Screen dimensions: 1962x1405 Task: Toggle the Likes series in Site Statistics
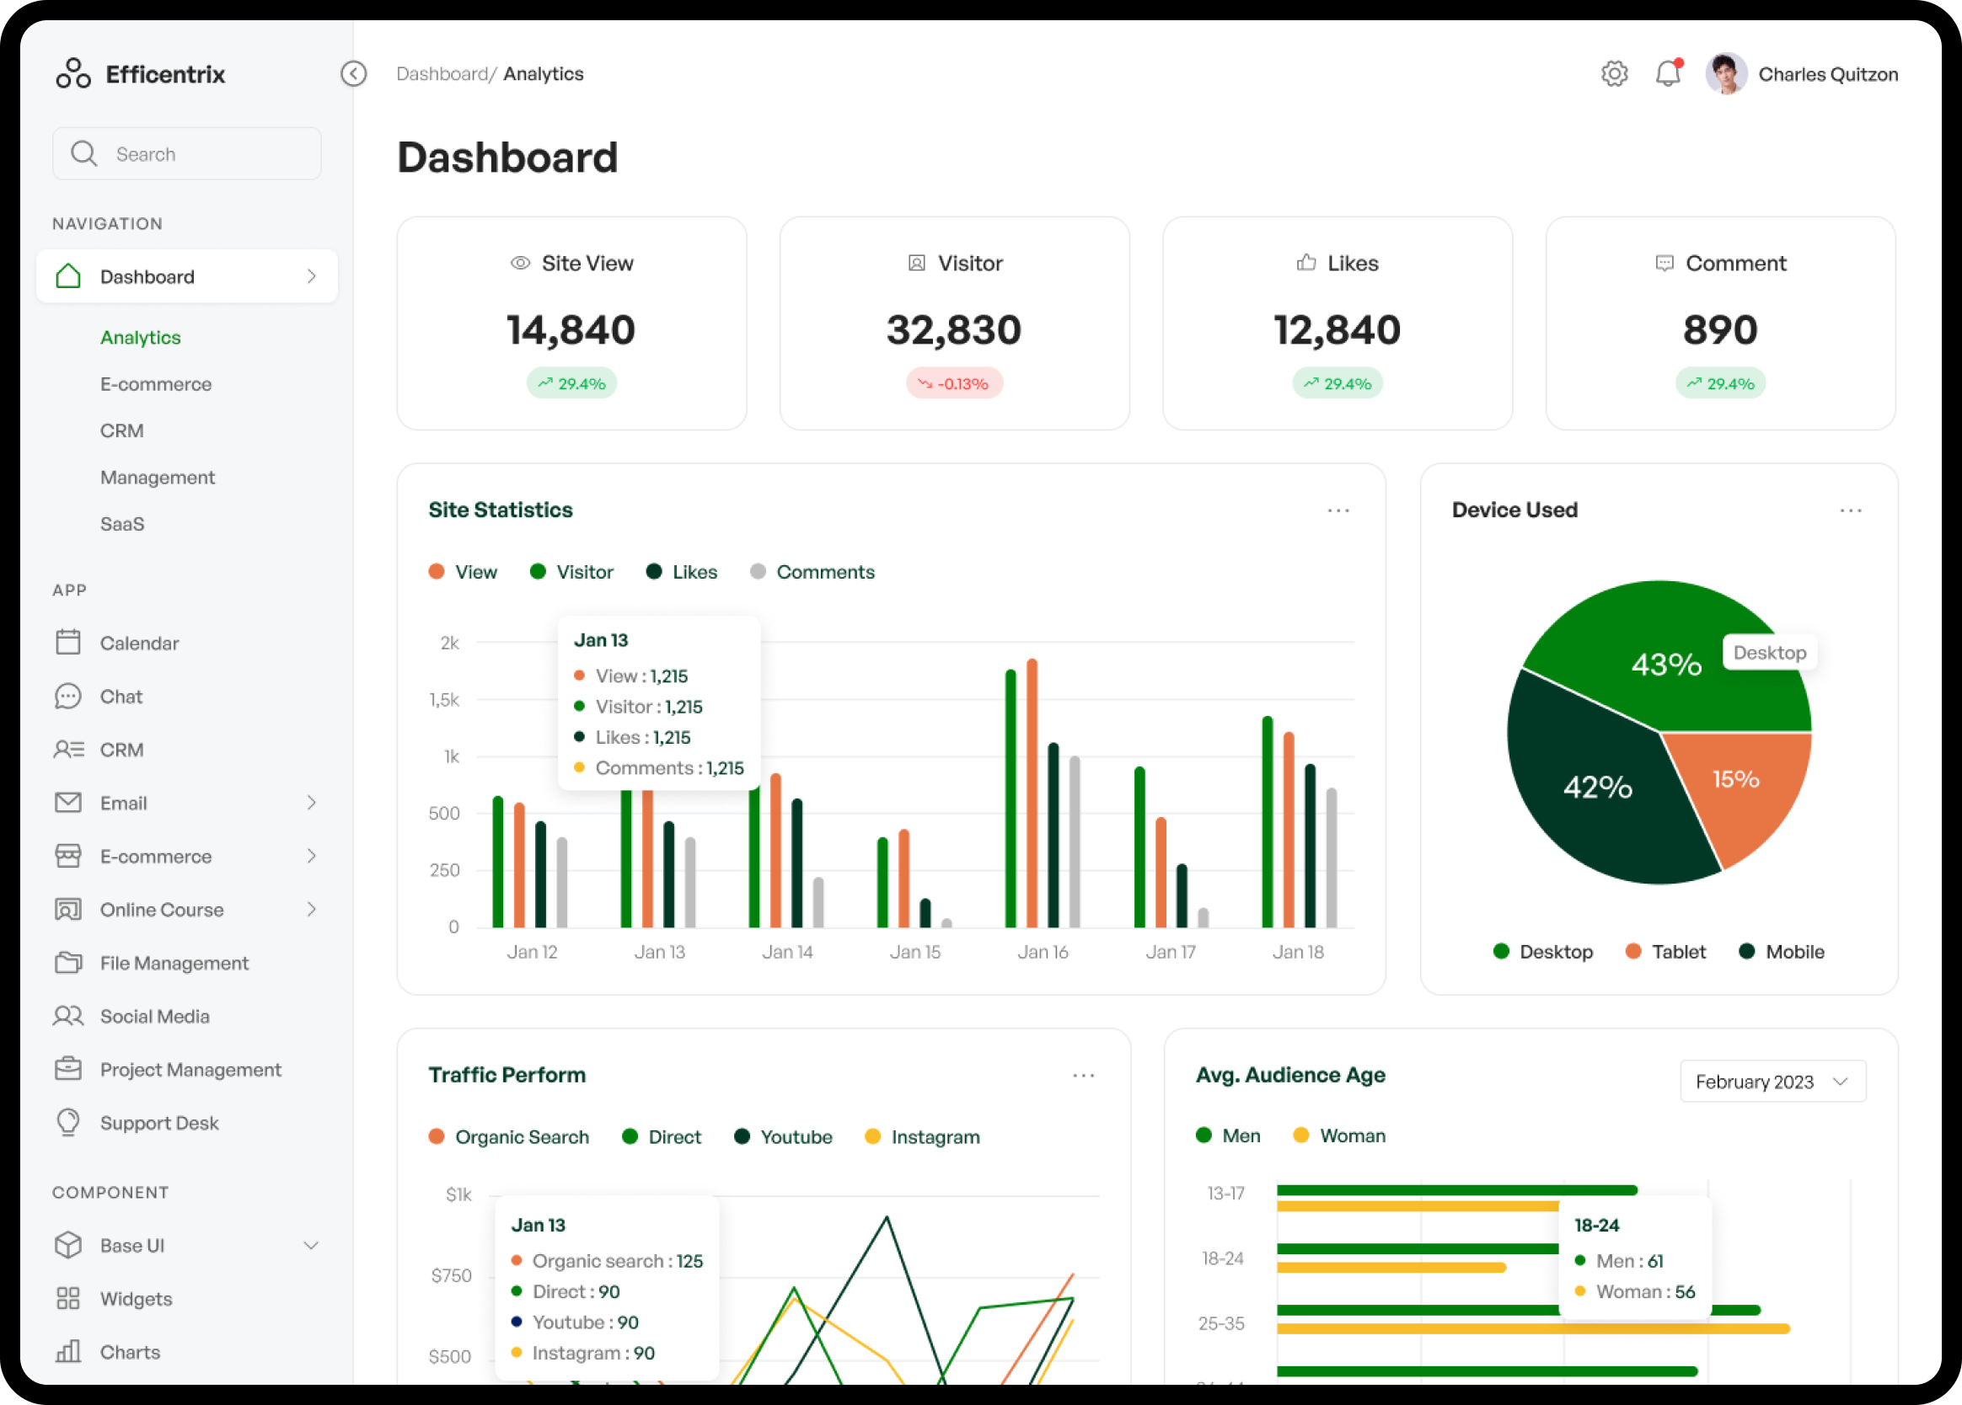coord(682,573)
